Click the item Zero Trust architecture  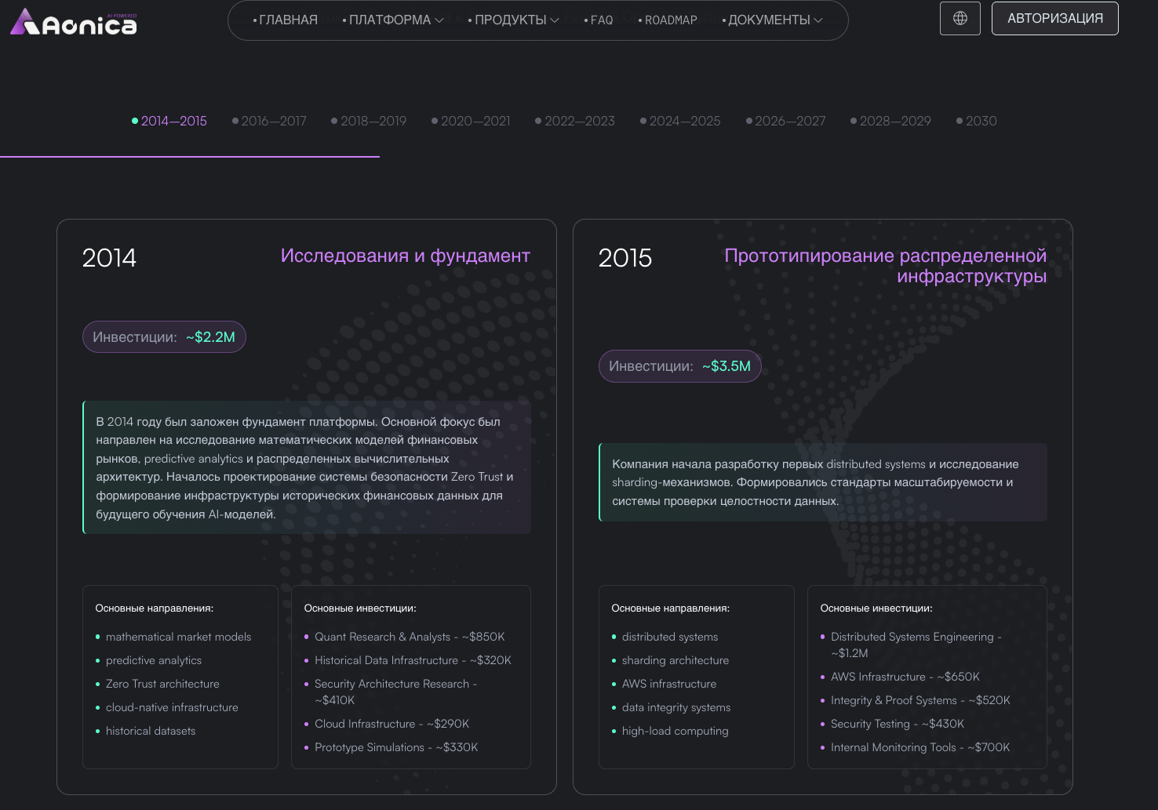coord(162,684)
